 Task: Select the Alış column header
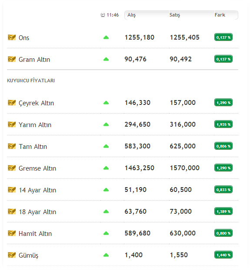pyautogui.click(x=131, y=15)
